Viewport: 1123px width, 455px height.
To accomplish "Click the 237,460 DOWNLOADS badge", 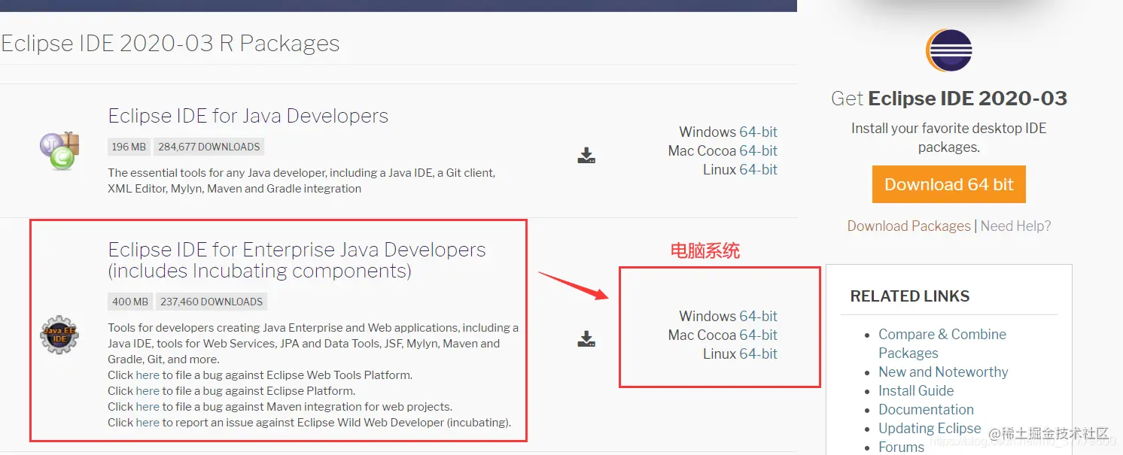I will pos(212,302).
